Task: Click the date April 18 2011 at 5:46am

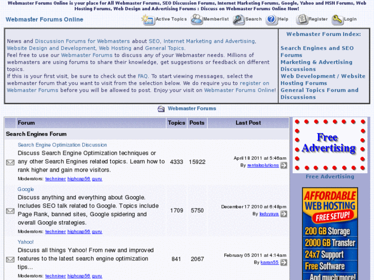Action: [260, 158]
